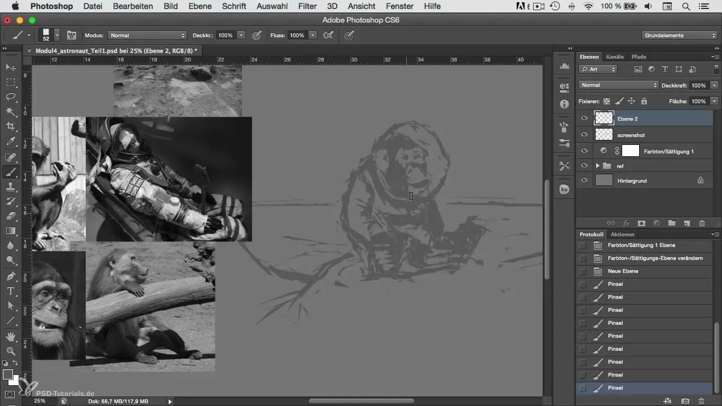The height and width of the screenshot is (406, 722).
Task: Select the Eyedropper tool
Action: 11,141
